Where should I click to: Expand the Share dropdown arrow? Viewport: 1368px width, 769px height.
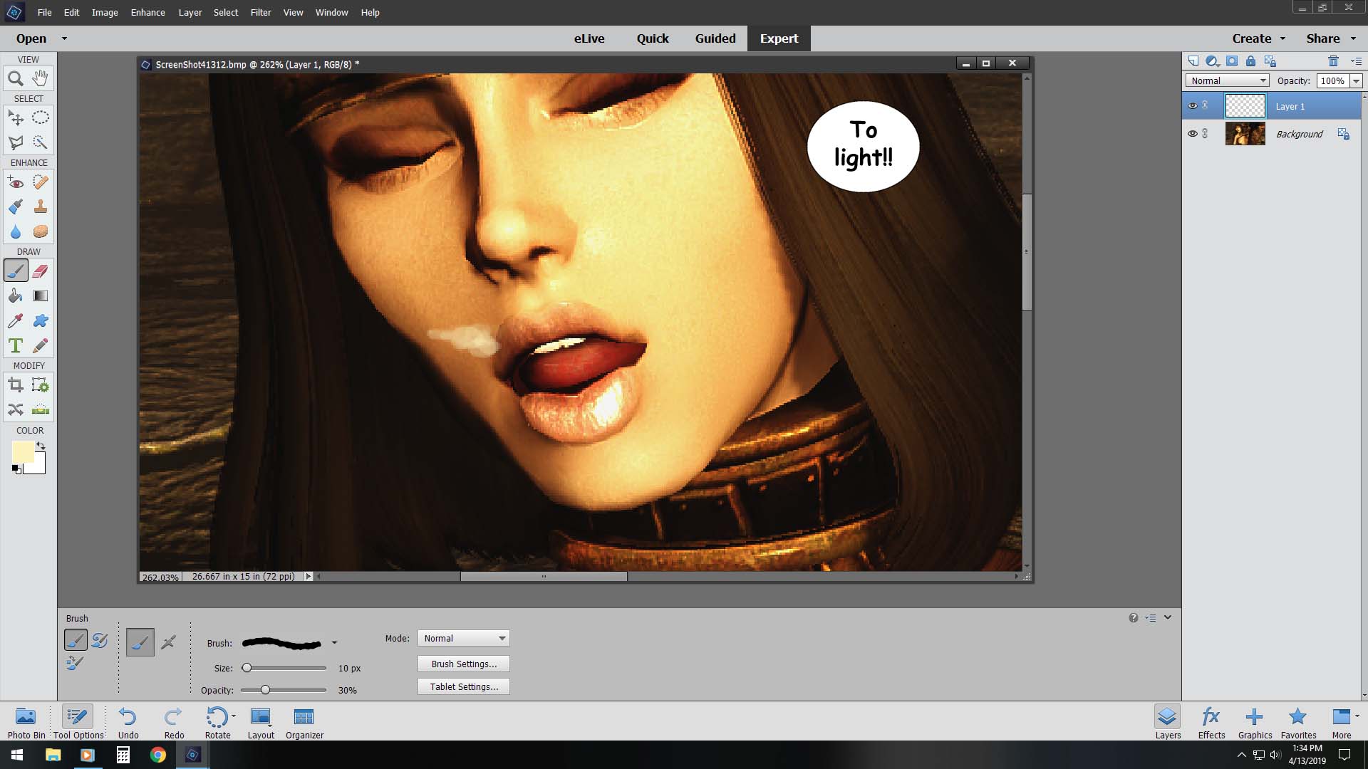click(1354, 38)
